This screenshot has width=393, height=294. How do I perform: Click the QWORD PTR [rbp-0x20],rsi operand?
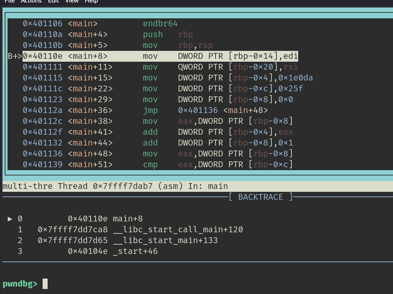pyautogui.click(x=238, y=67)
